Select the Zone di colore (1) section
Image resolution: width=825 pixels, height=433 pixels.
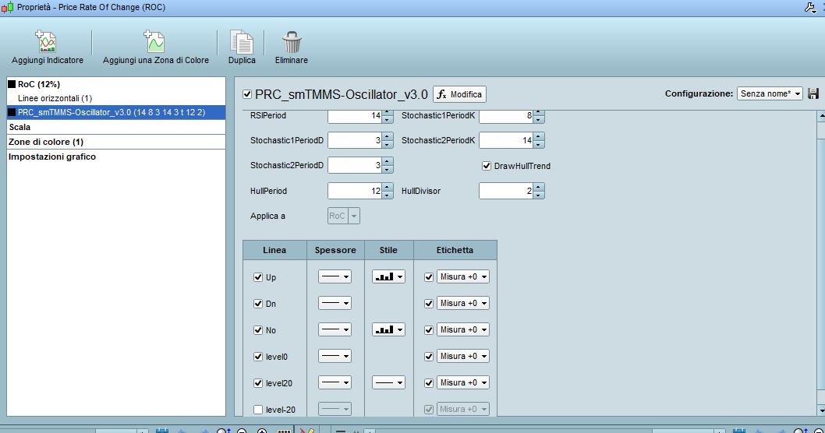pyautogui.click(x=45, y=142)
